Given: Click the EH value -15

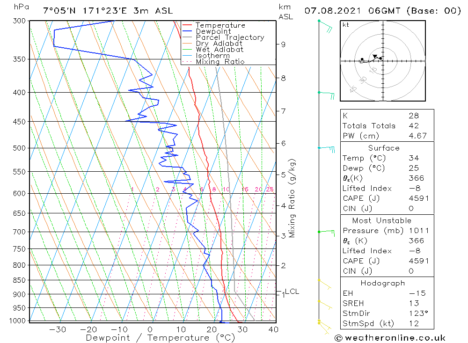Looking at the screenshot, I should point(417,293).
